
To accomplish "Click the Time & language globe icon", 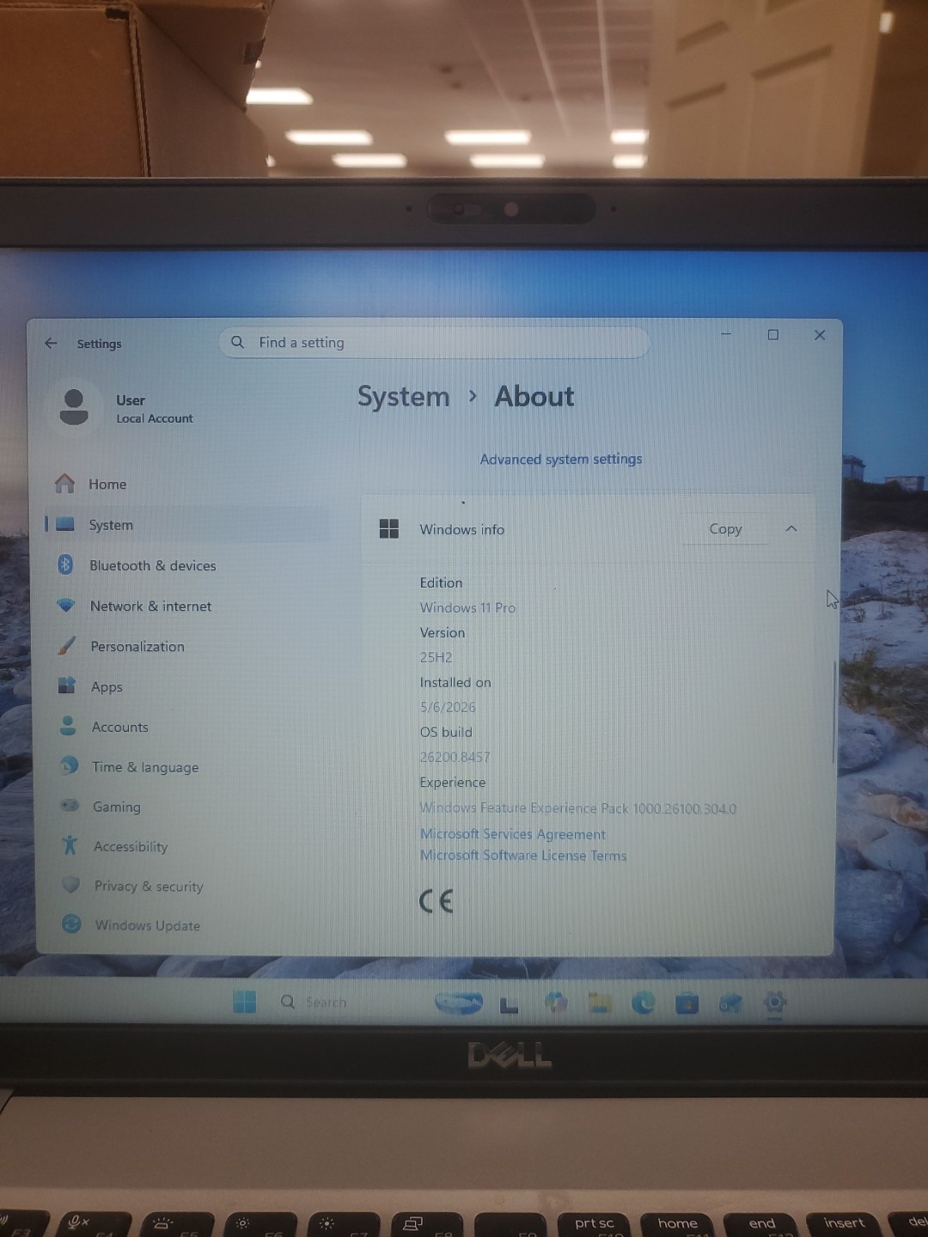I will click(x=69, y=765).
